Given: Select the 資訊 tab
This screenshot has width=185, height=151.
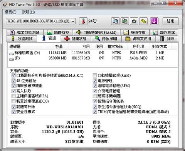Looking at the screenshot, I should (x=49, y=38).
